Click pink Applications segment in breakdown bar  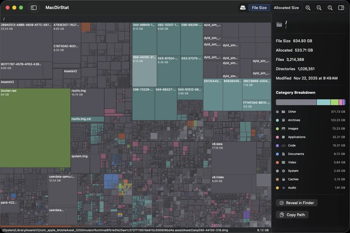340,102
